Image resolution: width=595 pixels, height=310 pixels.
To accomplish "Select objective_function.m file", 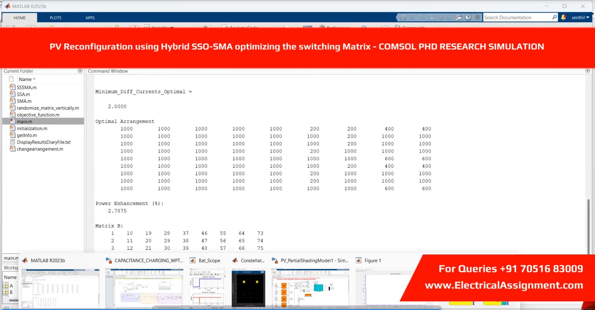I will coord(38,115).
